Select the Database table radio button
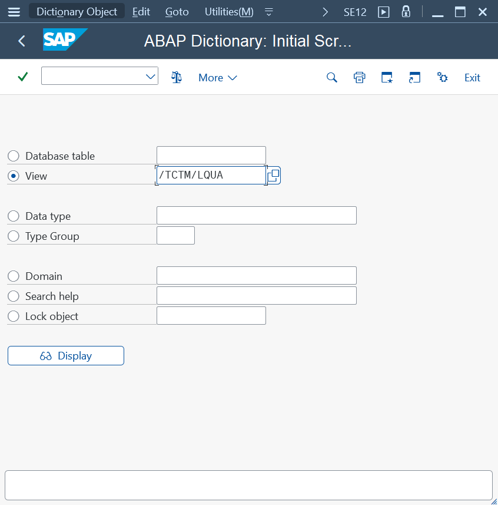Viewport: 498px width, 505px height. 14,156
